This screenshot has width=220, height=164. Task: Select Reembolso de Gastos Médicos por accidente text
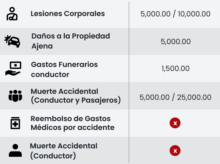click(73, 123)
